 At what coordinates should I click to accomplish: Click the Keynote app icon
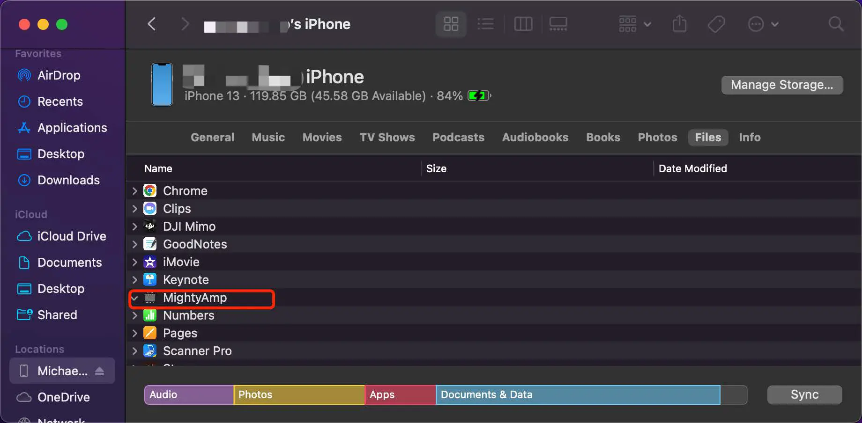point(149,279)
